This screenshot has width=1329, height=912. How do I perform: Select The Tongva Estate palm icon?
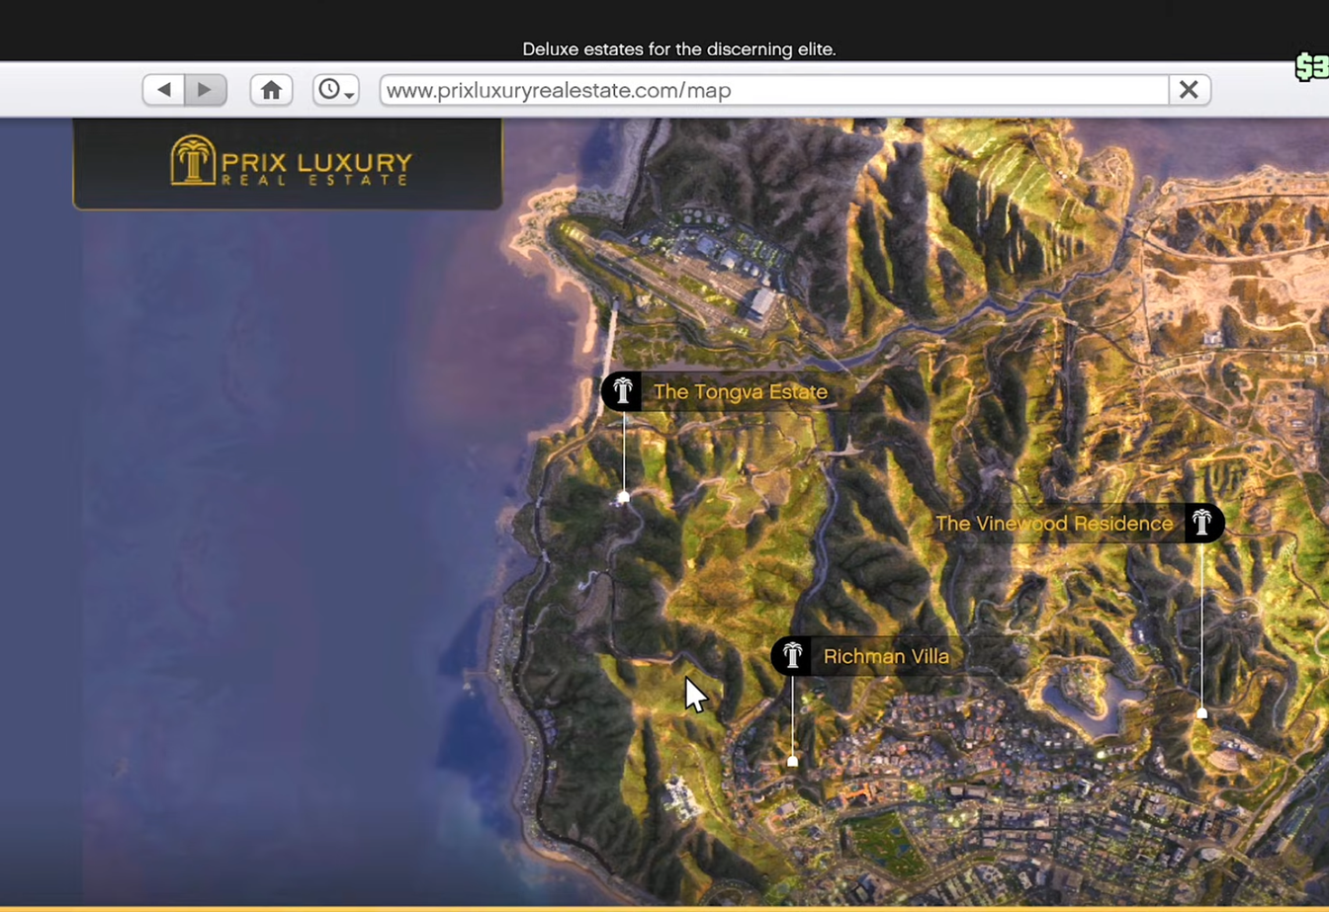(622, 391)
